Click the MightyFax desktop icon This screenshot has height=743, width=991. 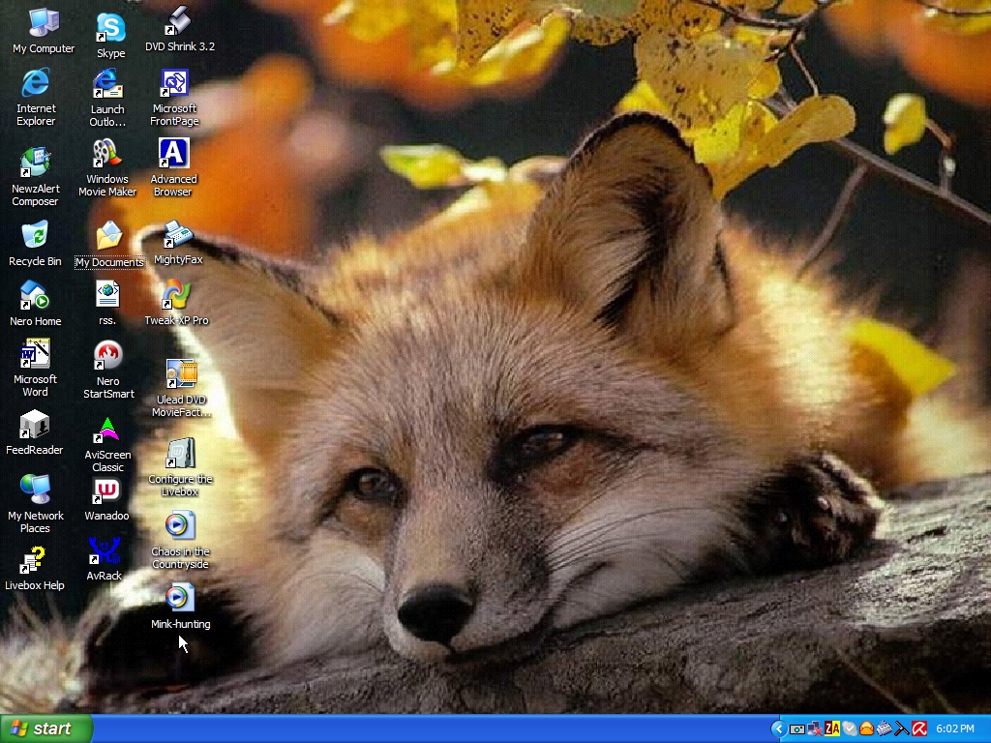[178, 236]
